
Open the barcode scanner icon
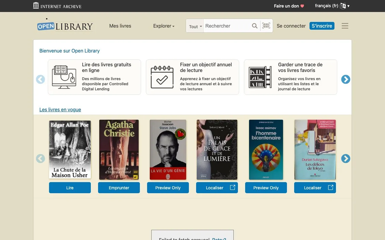tap(266, 26)
